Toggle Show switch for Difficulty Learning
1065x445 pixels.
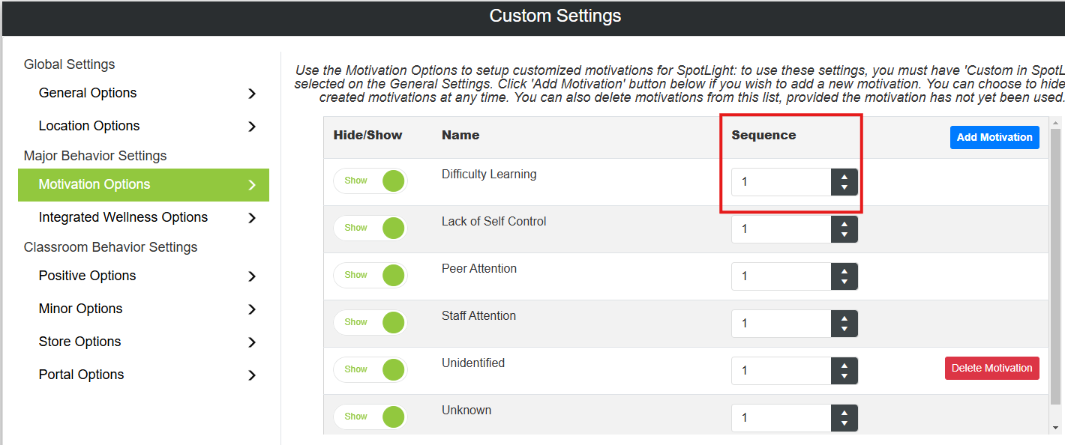[370, 181]
